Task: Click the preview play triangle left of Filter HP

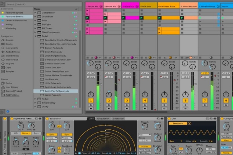Action: (76, 153)
